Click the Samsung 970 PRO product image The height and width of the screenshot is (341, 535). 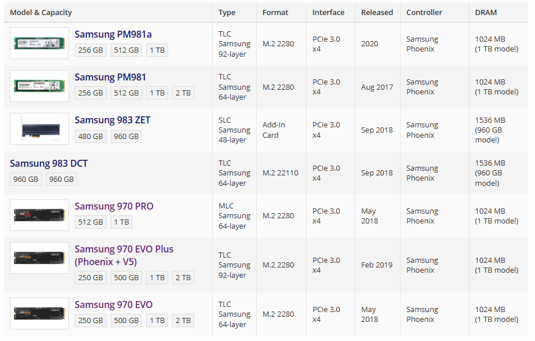point(39,215)
